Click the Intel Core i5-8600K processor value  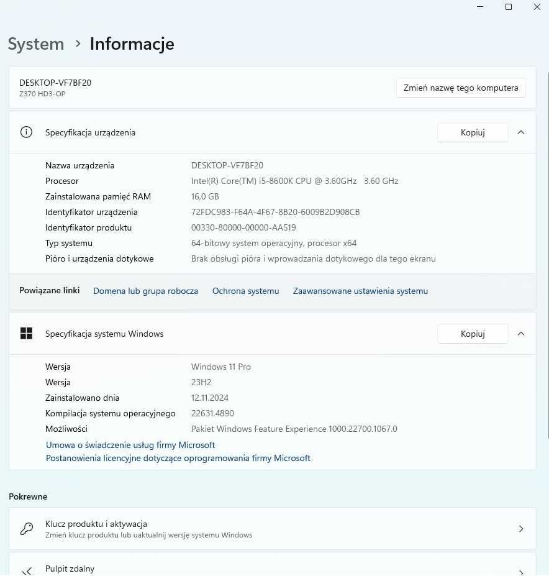click(x=294, y=181)
